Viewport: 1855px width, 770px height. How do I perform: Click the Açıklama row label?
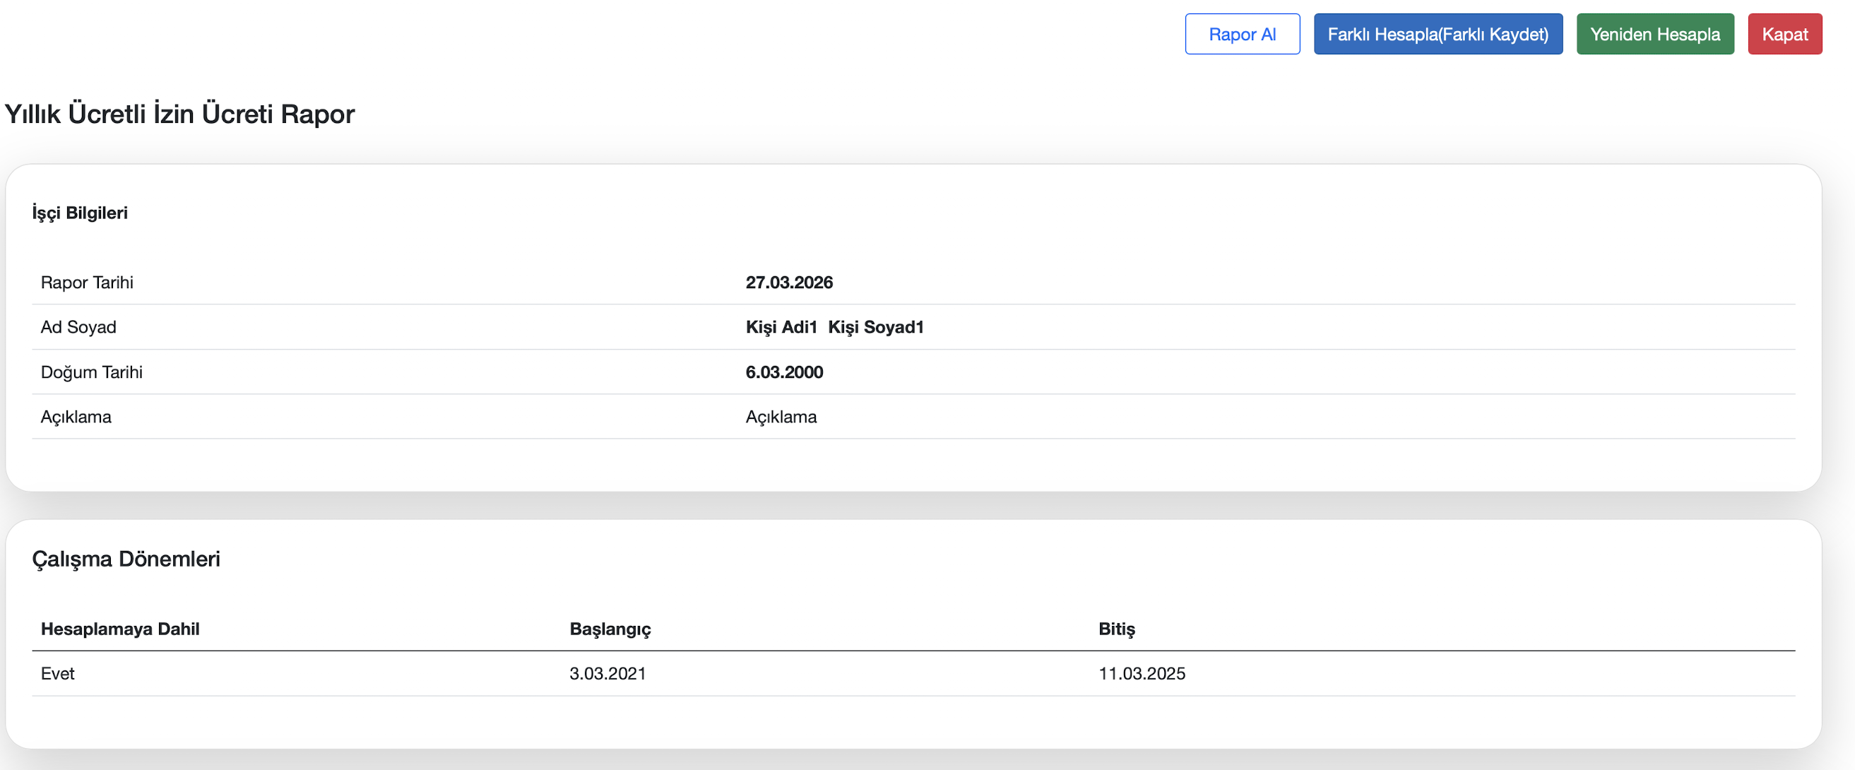click(x=76, y=417)
